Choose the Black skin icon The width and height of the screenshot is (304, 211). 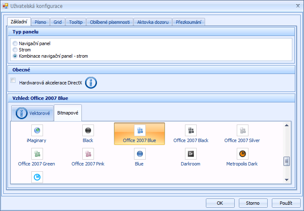(x=88, y=130)
